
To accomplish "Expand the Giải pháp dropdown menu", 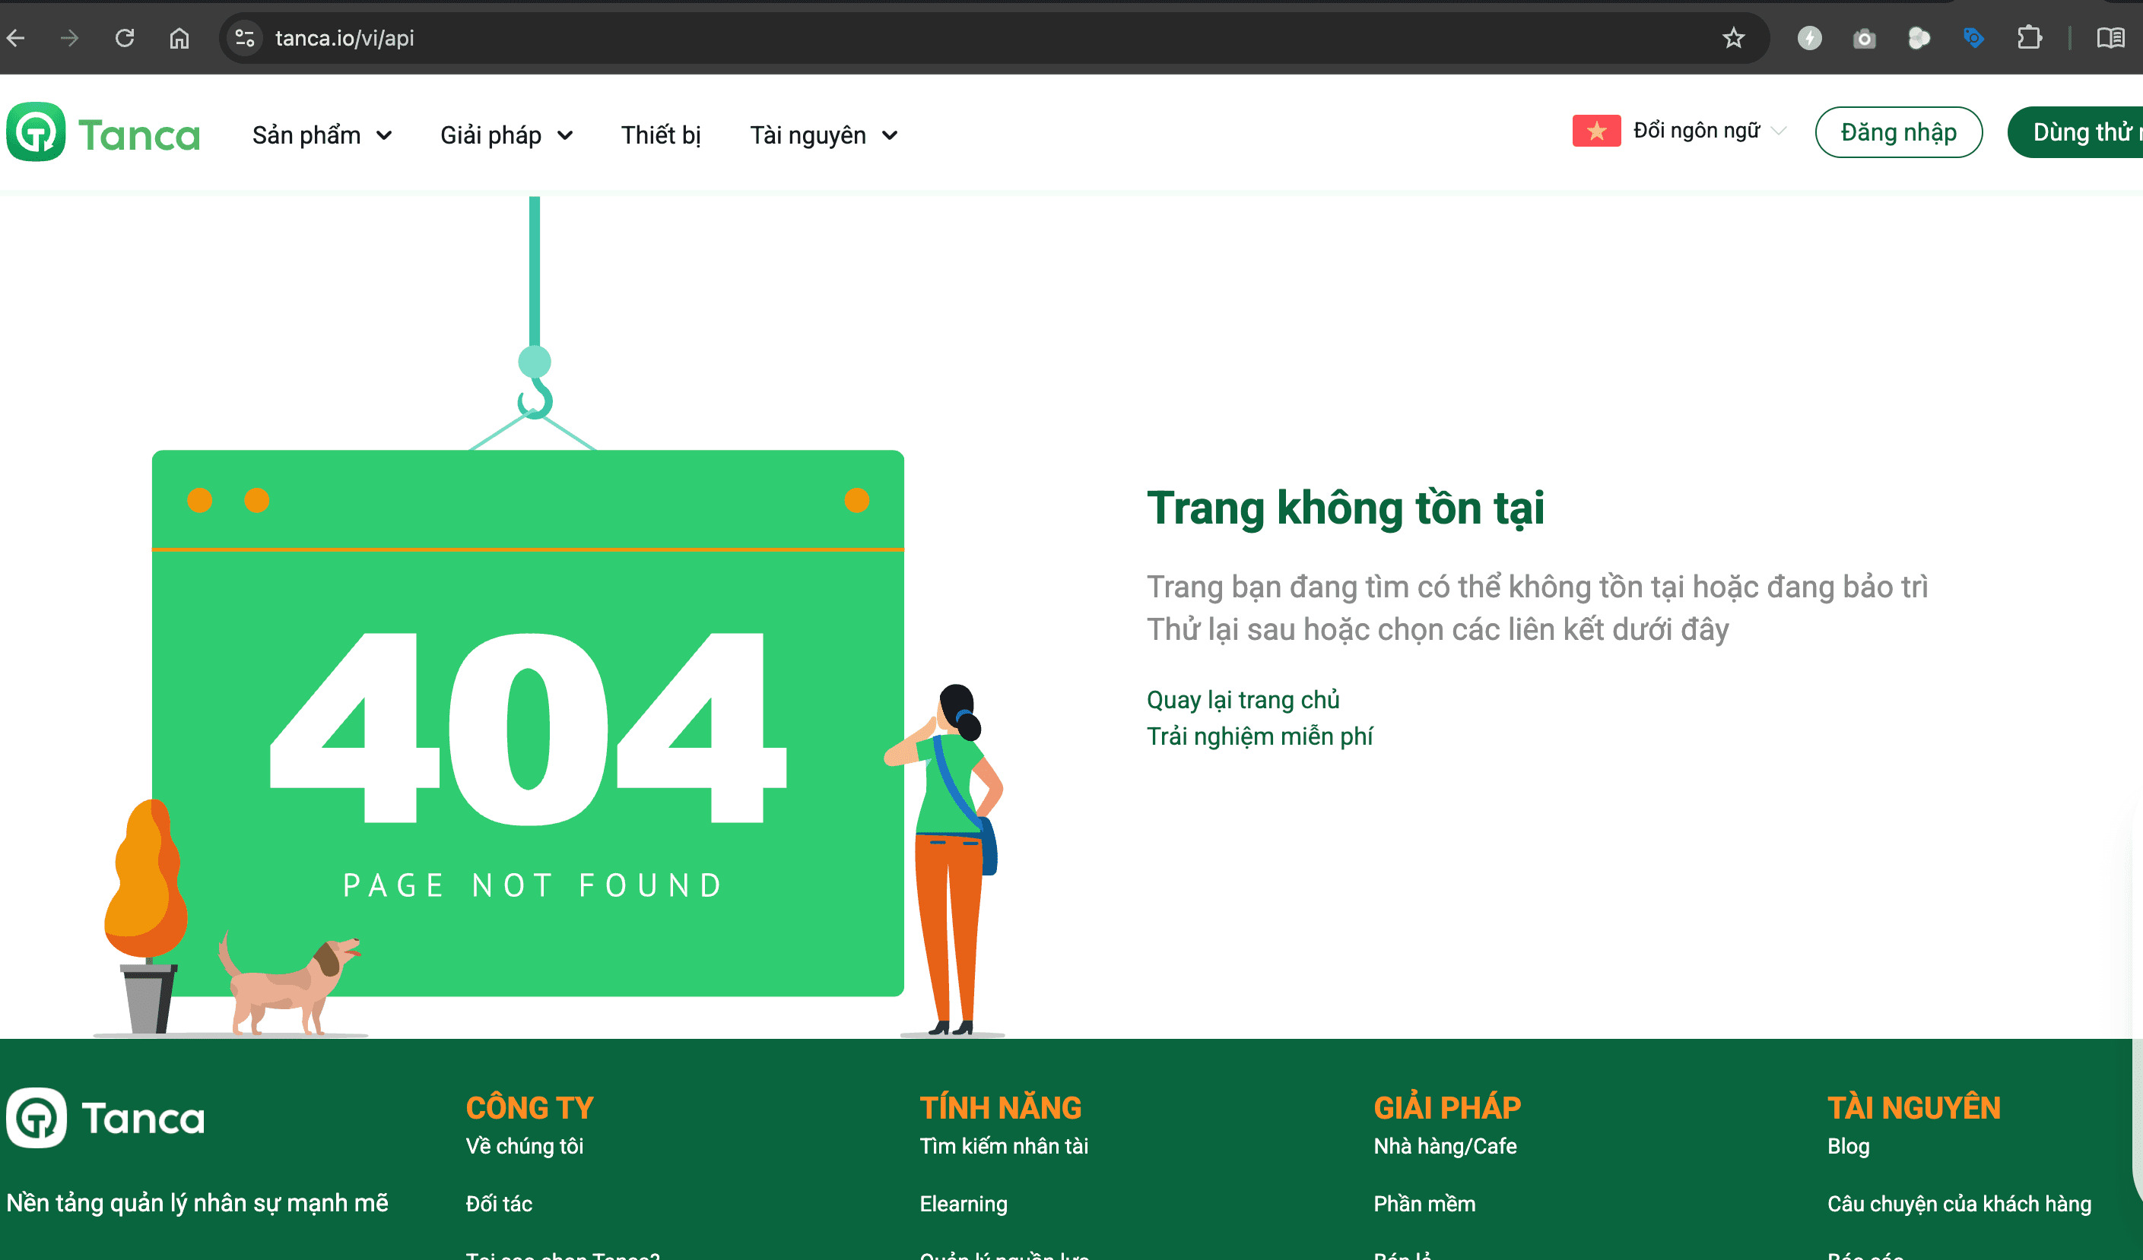I will pos(506,135).
